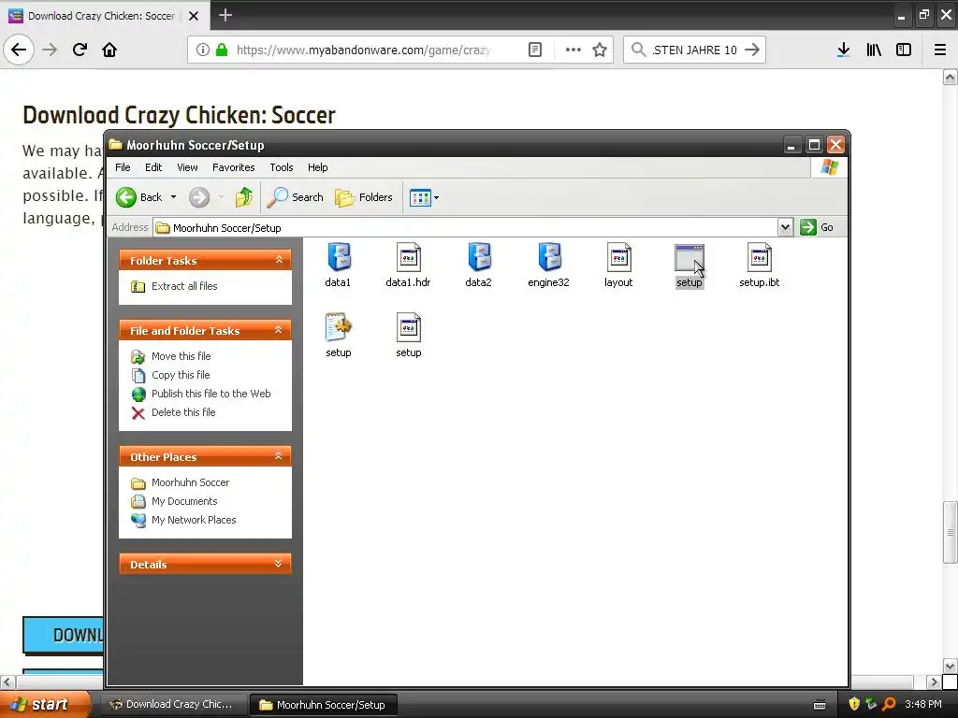The width and height of the screenshot is (958, 718).
Task: Collapse the File and Folder Tasks panel
Action: click(x=279, y=330)
